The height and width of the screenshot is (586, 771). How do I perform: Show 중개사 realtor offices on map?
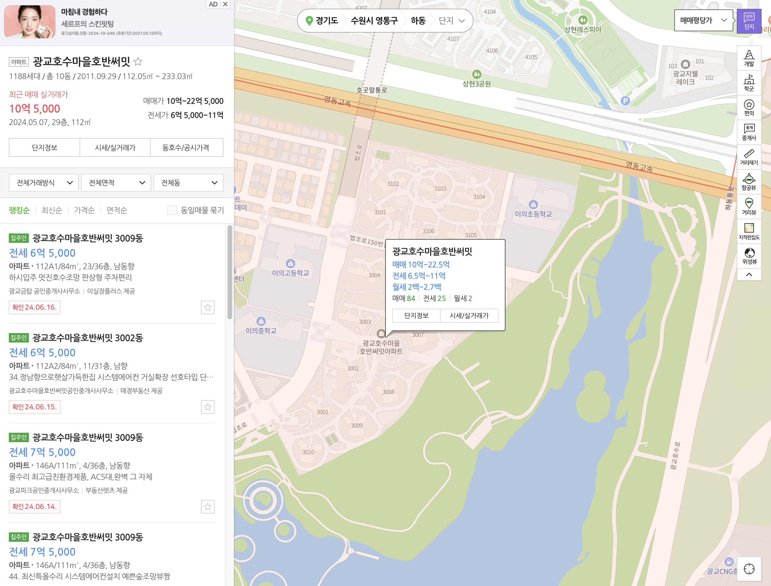pyautogui.click(x=749, y=133)
